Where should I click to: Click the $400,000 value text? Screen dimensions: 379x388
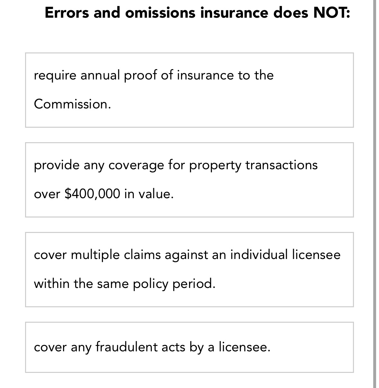[x=91, y=193]
